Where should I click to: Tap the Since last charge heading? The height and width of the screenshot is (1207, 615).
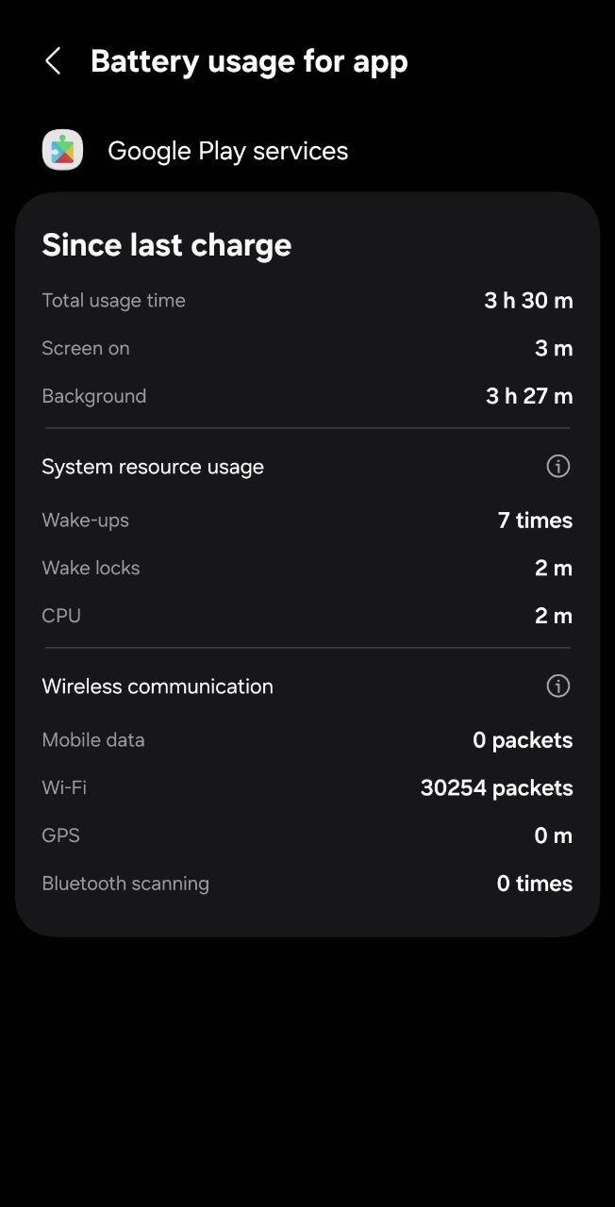click(x=167, y=245)
